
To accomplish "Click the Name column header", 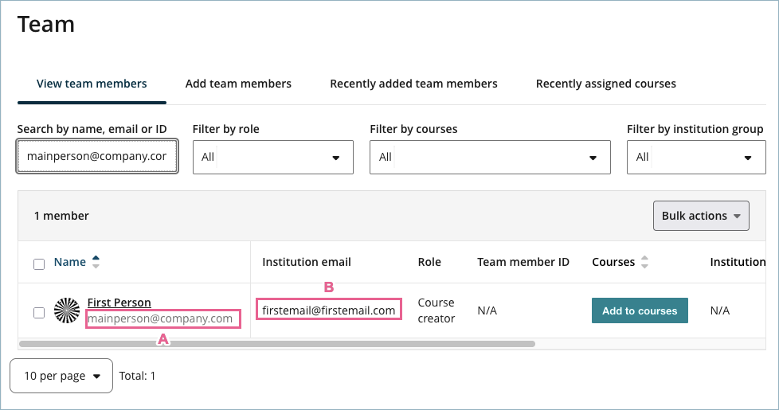I will 69,262.
